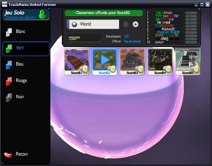
Task: Click the gold medal coin on StuntB5
Action: 196,69
